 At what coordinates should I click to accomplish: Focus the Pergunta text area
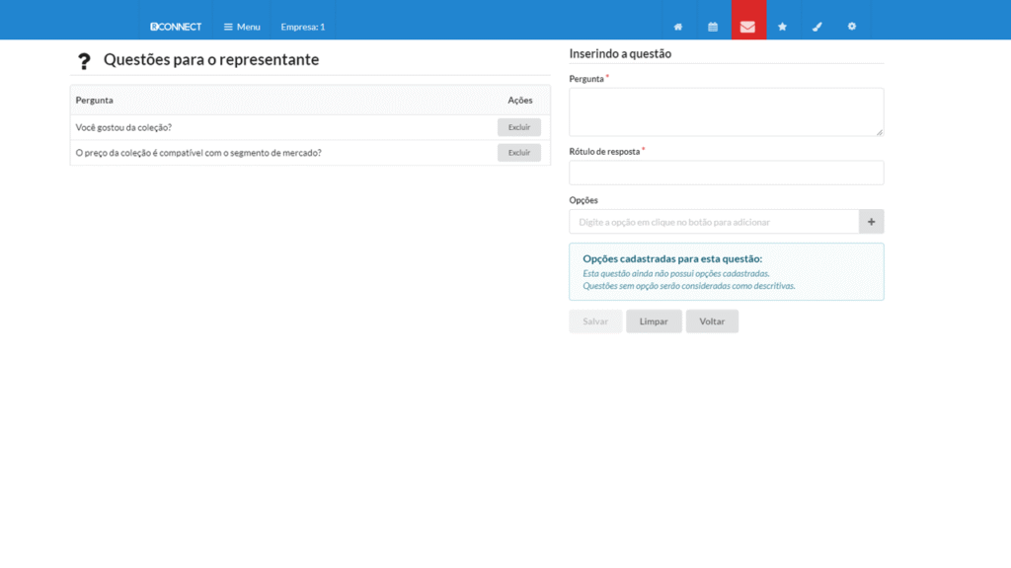coord(726,111)
